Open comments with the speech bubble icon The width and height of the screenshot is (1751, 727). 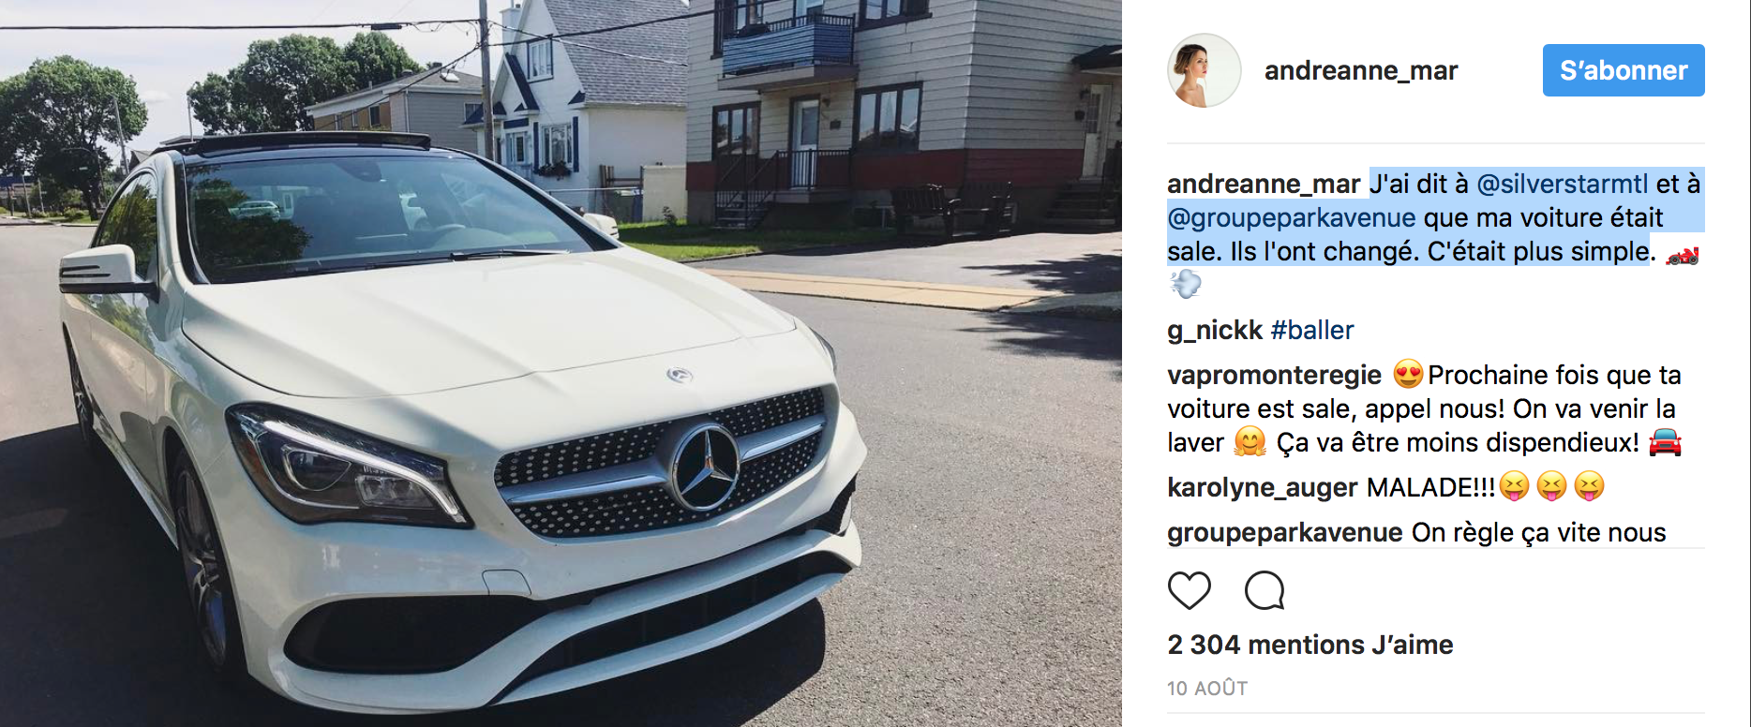pyautogui.click(x=1265, y=591)
